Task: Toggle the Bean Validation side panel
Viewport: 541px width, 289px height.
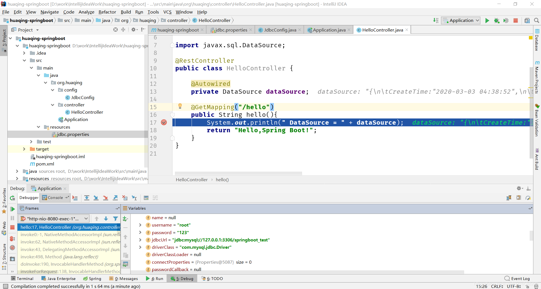Action: point(537,120)
